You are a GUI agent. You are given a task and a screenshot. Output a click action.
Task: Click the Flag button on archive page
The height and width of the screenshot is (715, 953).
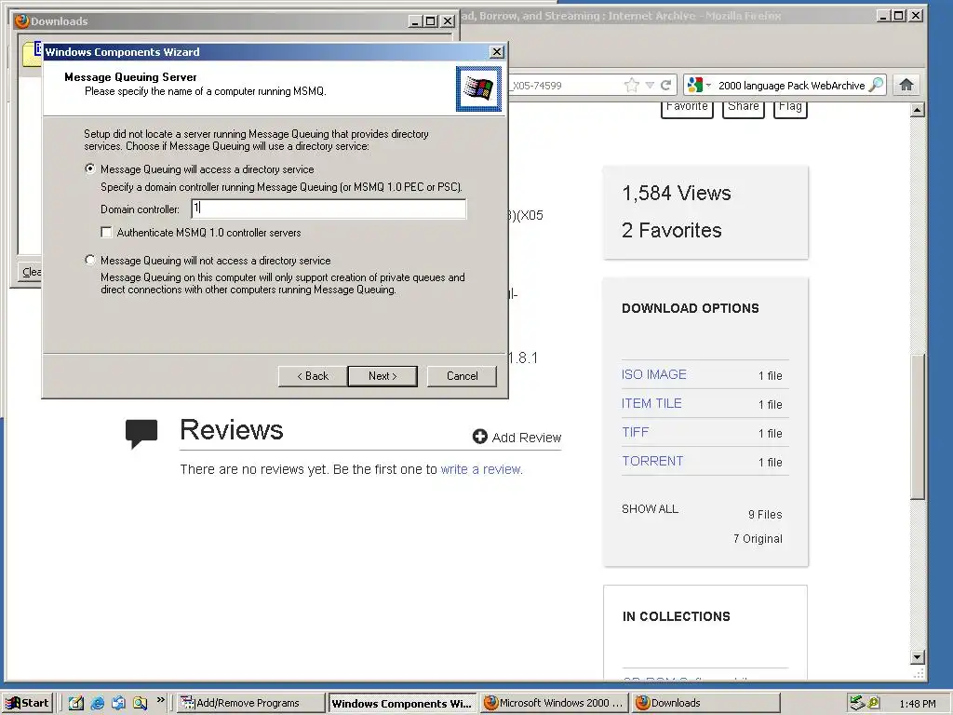[790, 108]
